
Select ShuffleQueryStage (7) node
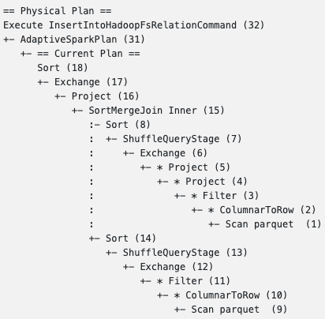pyautogui.click(x=182, y=139)
